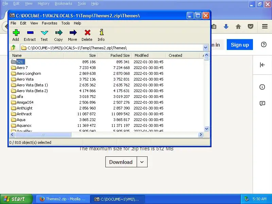The height and width of the screenshot is (204, 272).
Task: Click the Sign up button
Action: (x=240, y=45)
